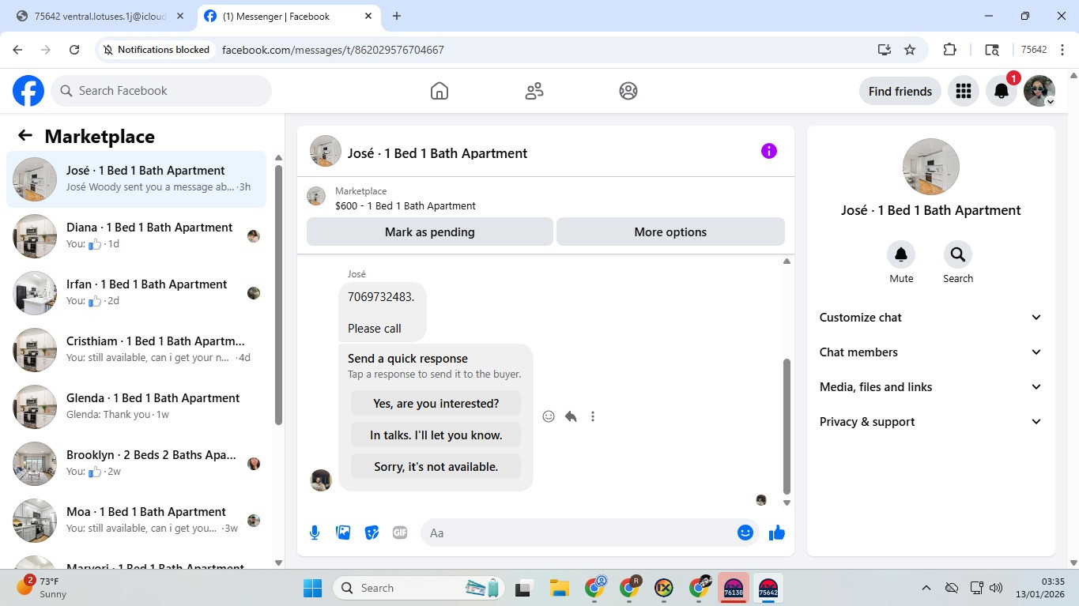Image resolution: width=1079 pixels, height=606 pixels.
Task: Click the chat header apartment thumbnail
Action: tap(326, 151)
